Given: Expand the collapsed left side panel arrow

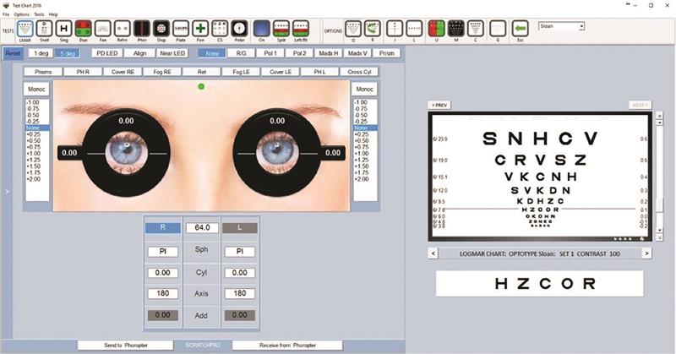Looking at the screenshot, I should click(x=7, y=192).
